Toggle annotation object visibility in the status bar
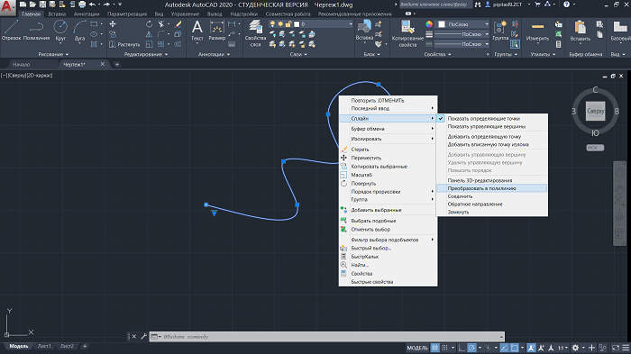The image size is (631, 354). (x=531, y=348)
